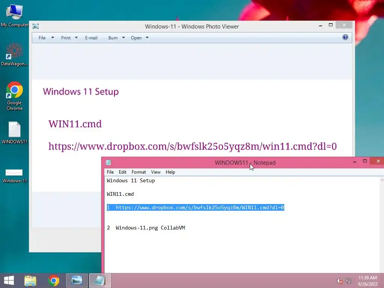
Task: Click the Notepad title bar icon
Action: pyautogui.click(x=108, y=162)
